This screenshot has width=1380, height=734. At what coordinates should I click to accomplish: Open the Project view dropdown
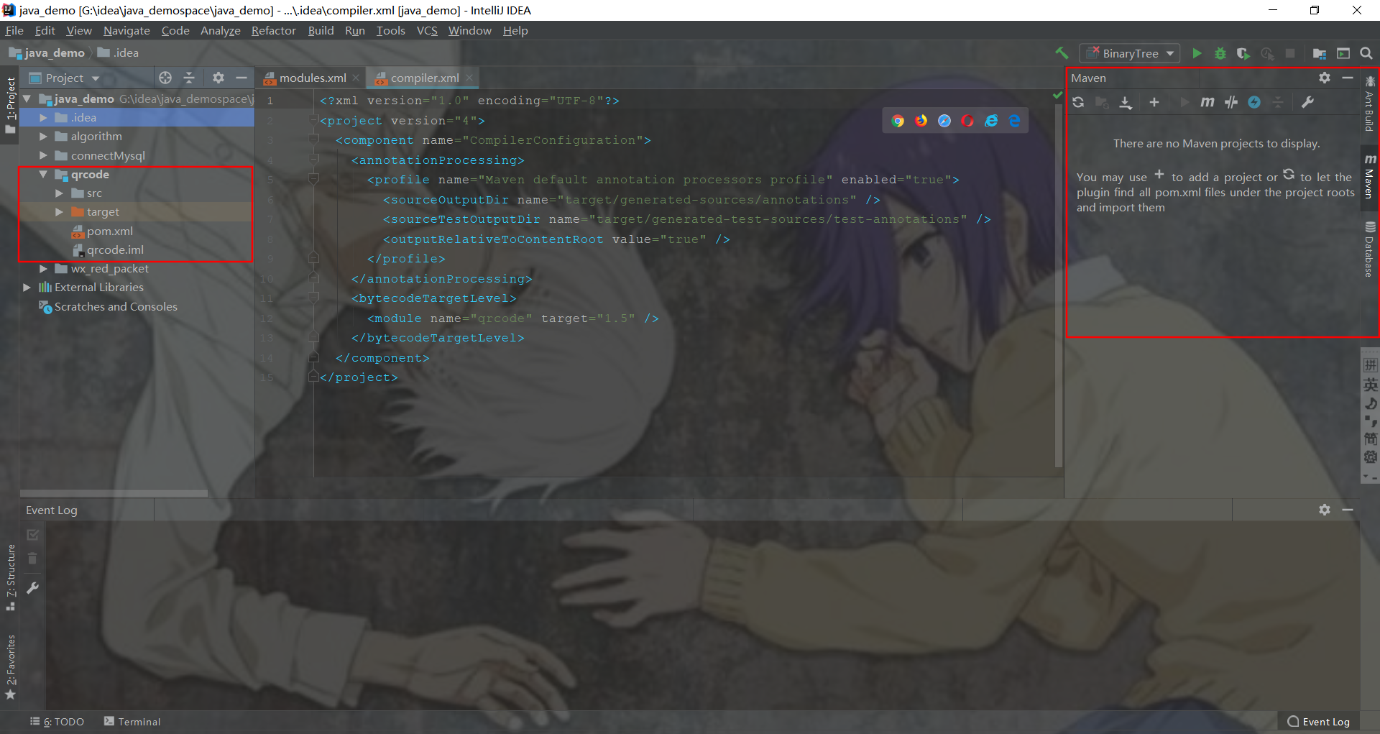tap(64, 78)
